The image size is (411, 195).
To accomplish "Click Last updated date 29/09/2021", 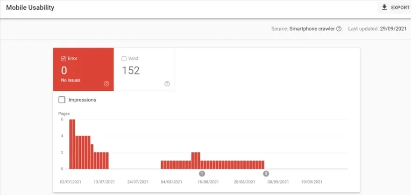I will [x=393, y=29].
